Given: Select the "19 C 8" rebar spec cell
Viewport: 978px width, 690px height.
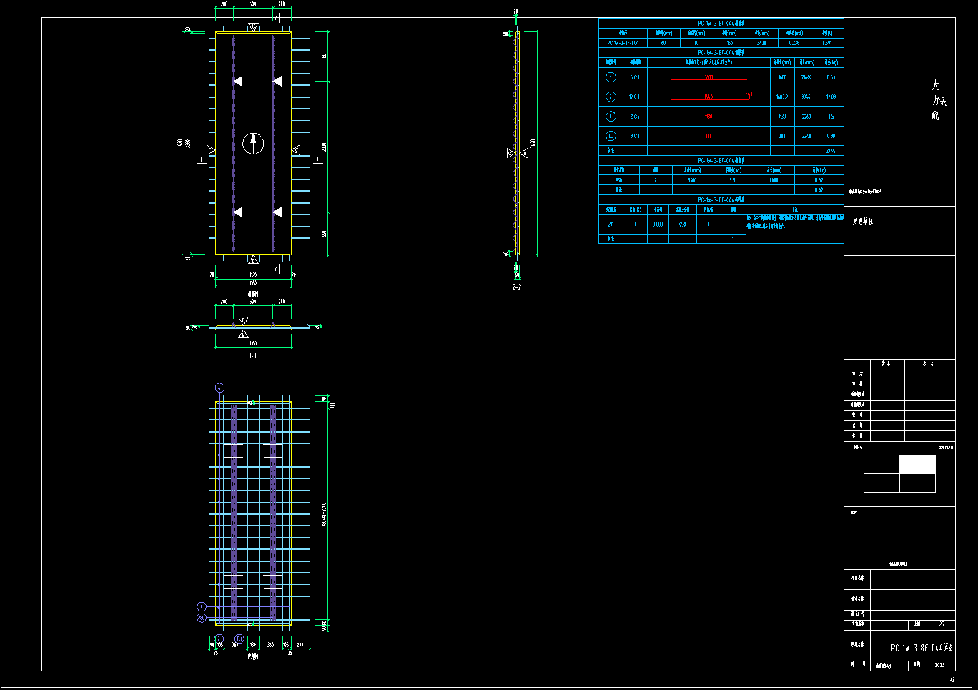Looking at the screenshot, I should (635, 97).
